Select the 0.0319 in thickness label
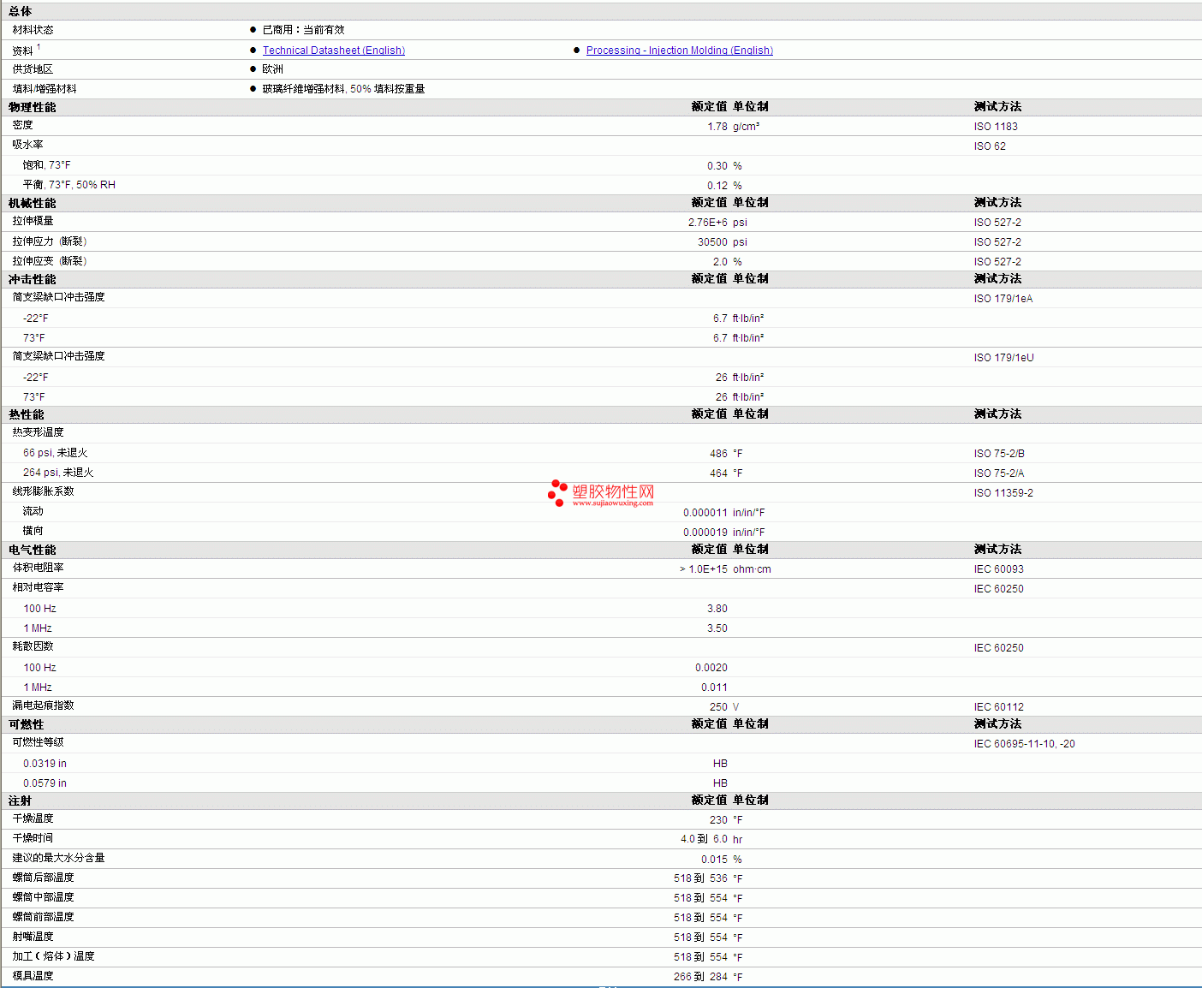 [45, 764]
